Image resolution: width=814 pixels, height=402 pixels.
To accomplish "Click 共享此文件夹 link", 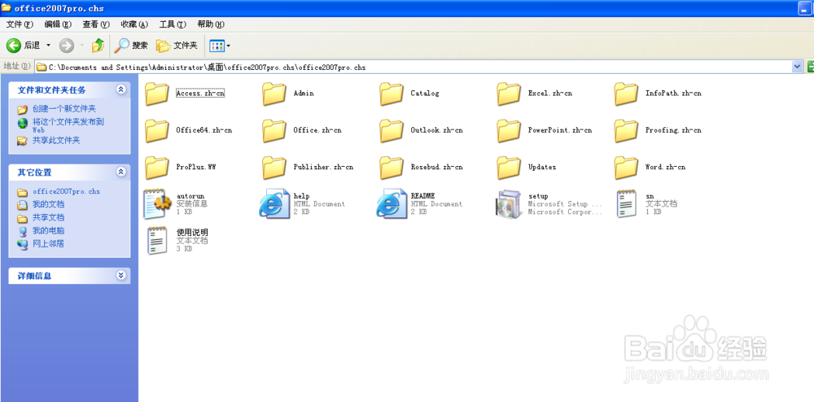I will point(49,141).
